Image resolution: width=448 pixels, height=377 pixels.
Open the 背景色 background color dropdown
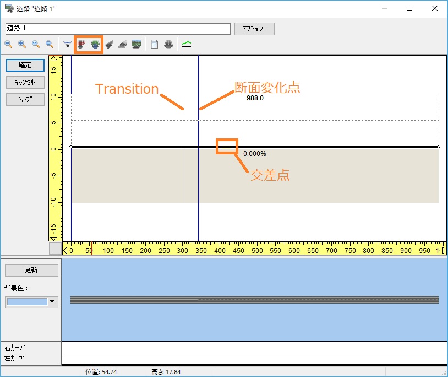52,301
